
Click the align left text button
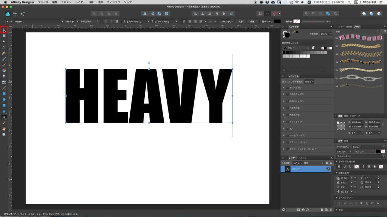coord(184,21)
